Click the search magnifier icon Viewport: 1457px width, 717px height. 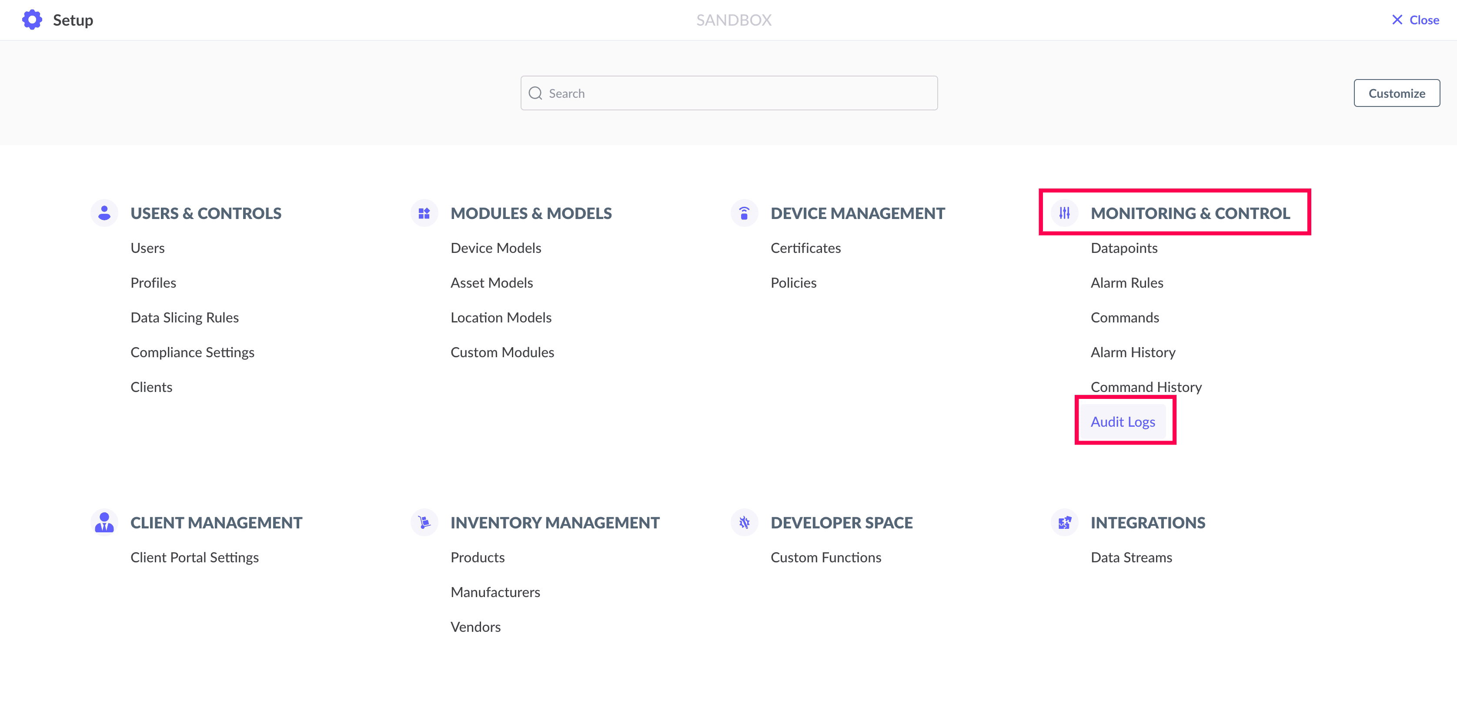(x=535, y=93)
